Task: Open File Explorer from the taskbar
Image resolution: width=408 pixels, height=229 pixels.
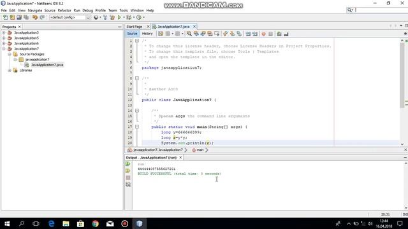Action: click(66, 223)
